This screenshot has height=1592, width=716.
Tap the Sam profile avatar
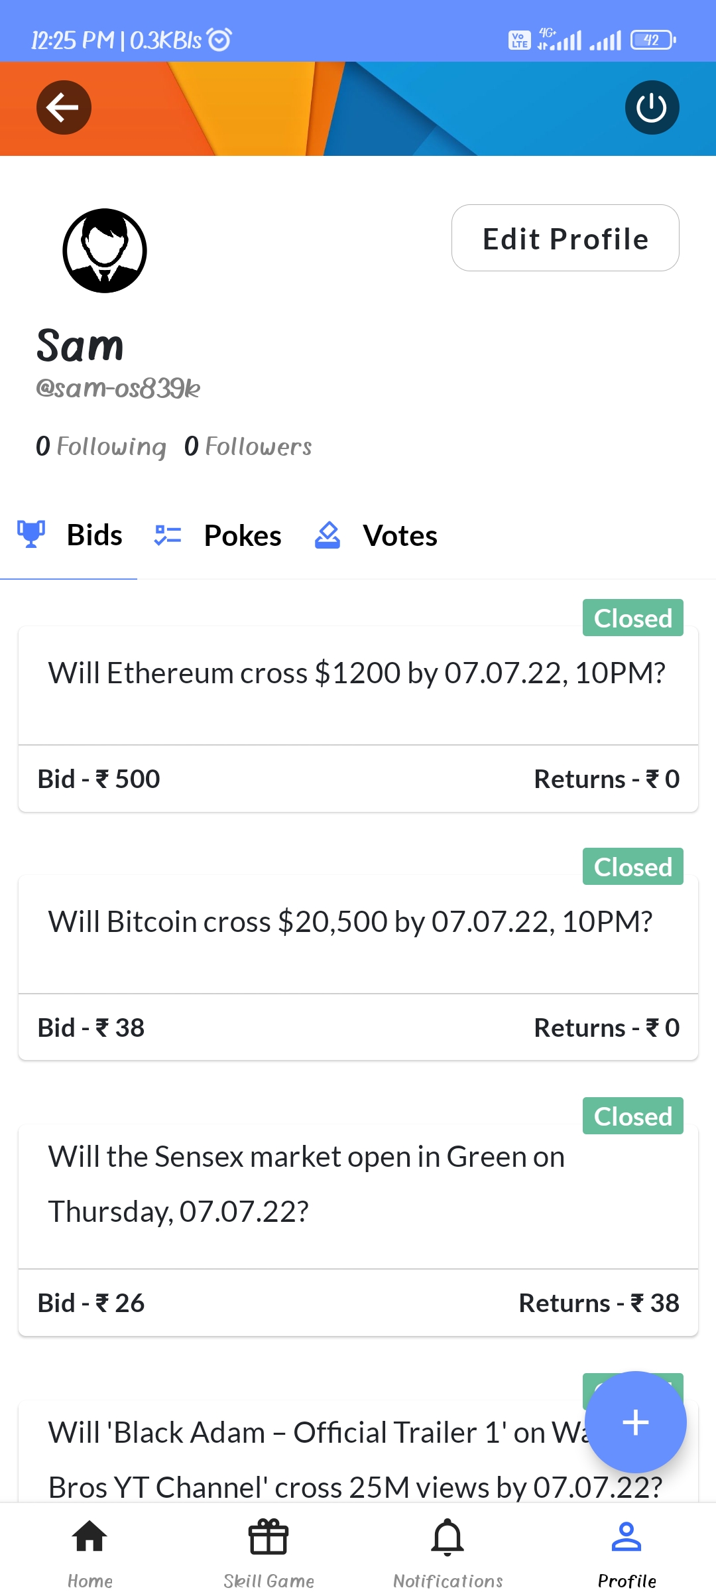point(105,251)
